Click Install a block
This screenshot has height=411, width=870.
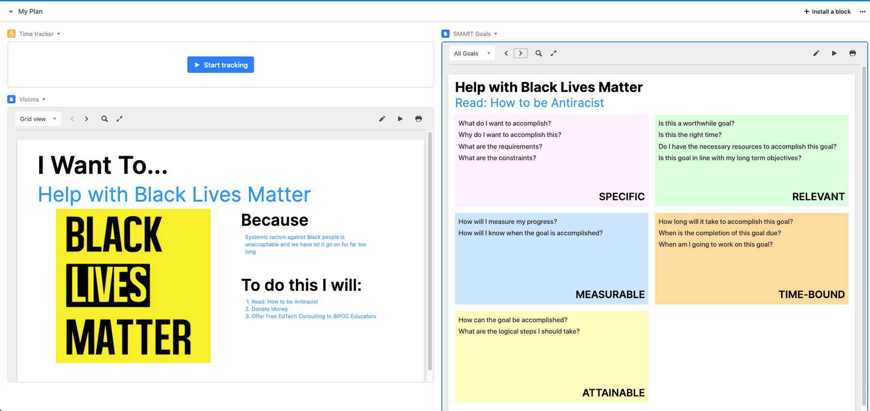point(827,12)
